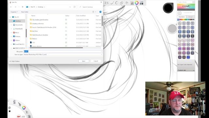Expand the address bar path dropdown
This screenshot has height=118, width=209.
tap(70, 7)
